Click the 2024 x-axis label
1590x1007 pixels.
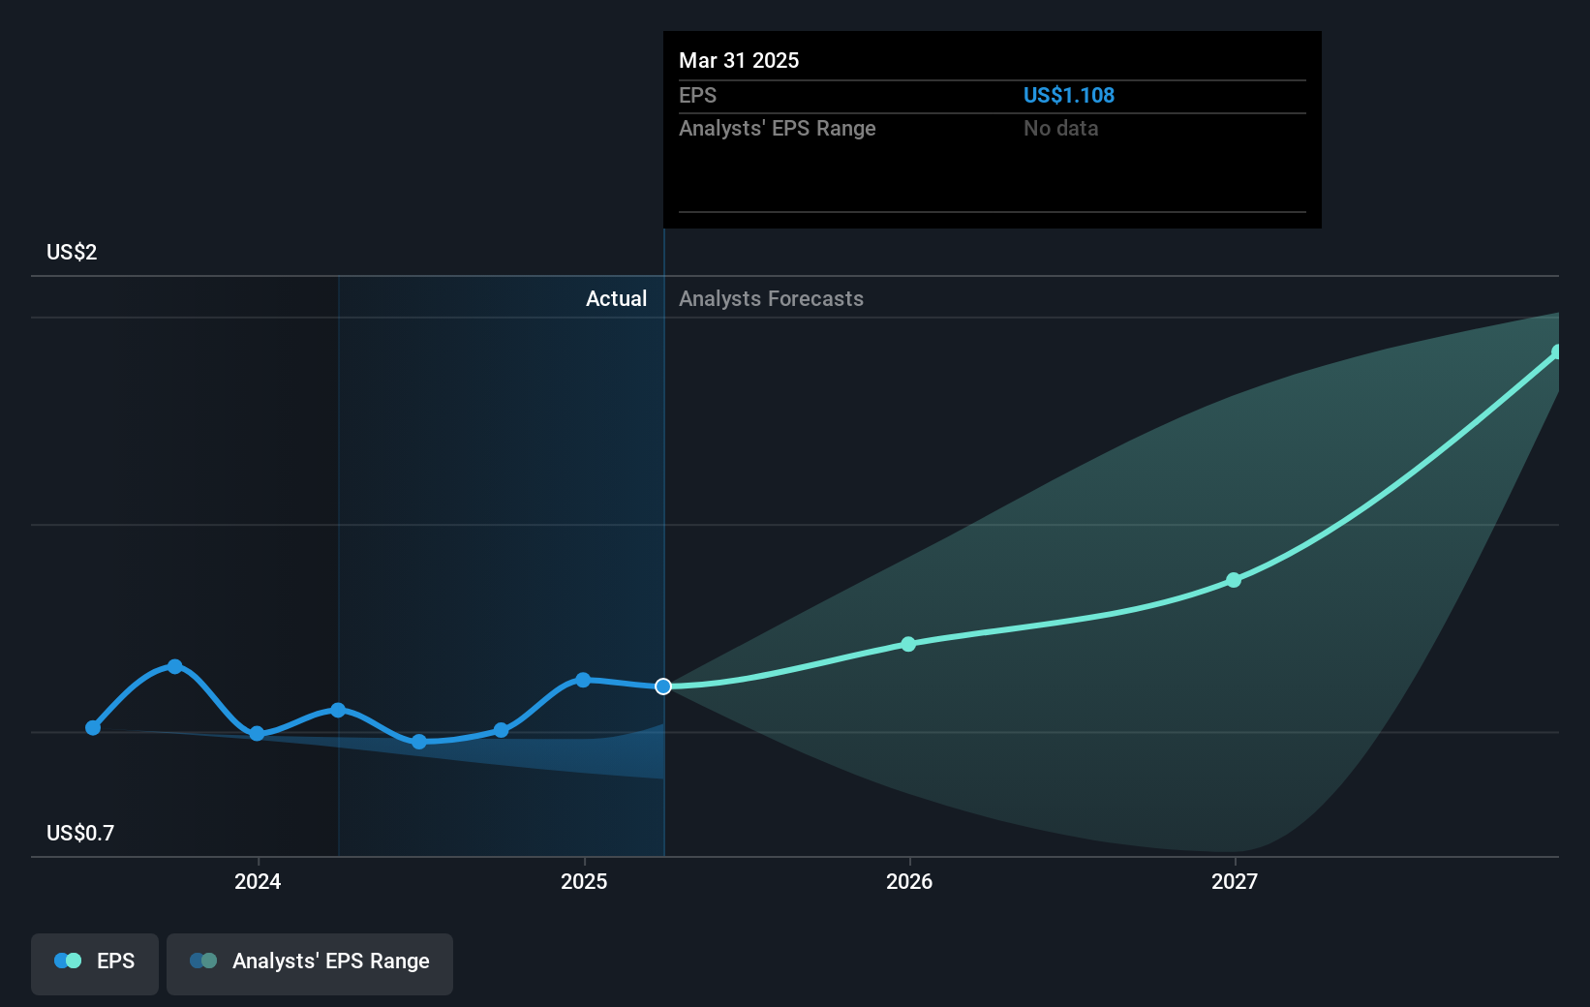click(258, 881)
